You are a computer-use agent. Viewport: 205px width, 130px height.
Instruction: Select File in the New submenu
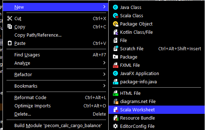(x=156, y=41)
